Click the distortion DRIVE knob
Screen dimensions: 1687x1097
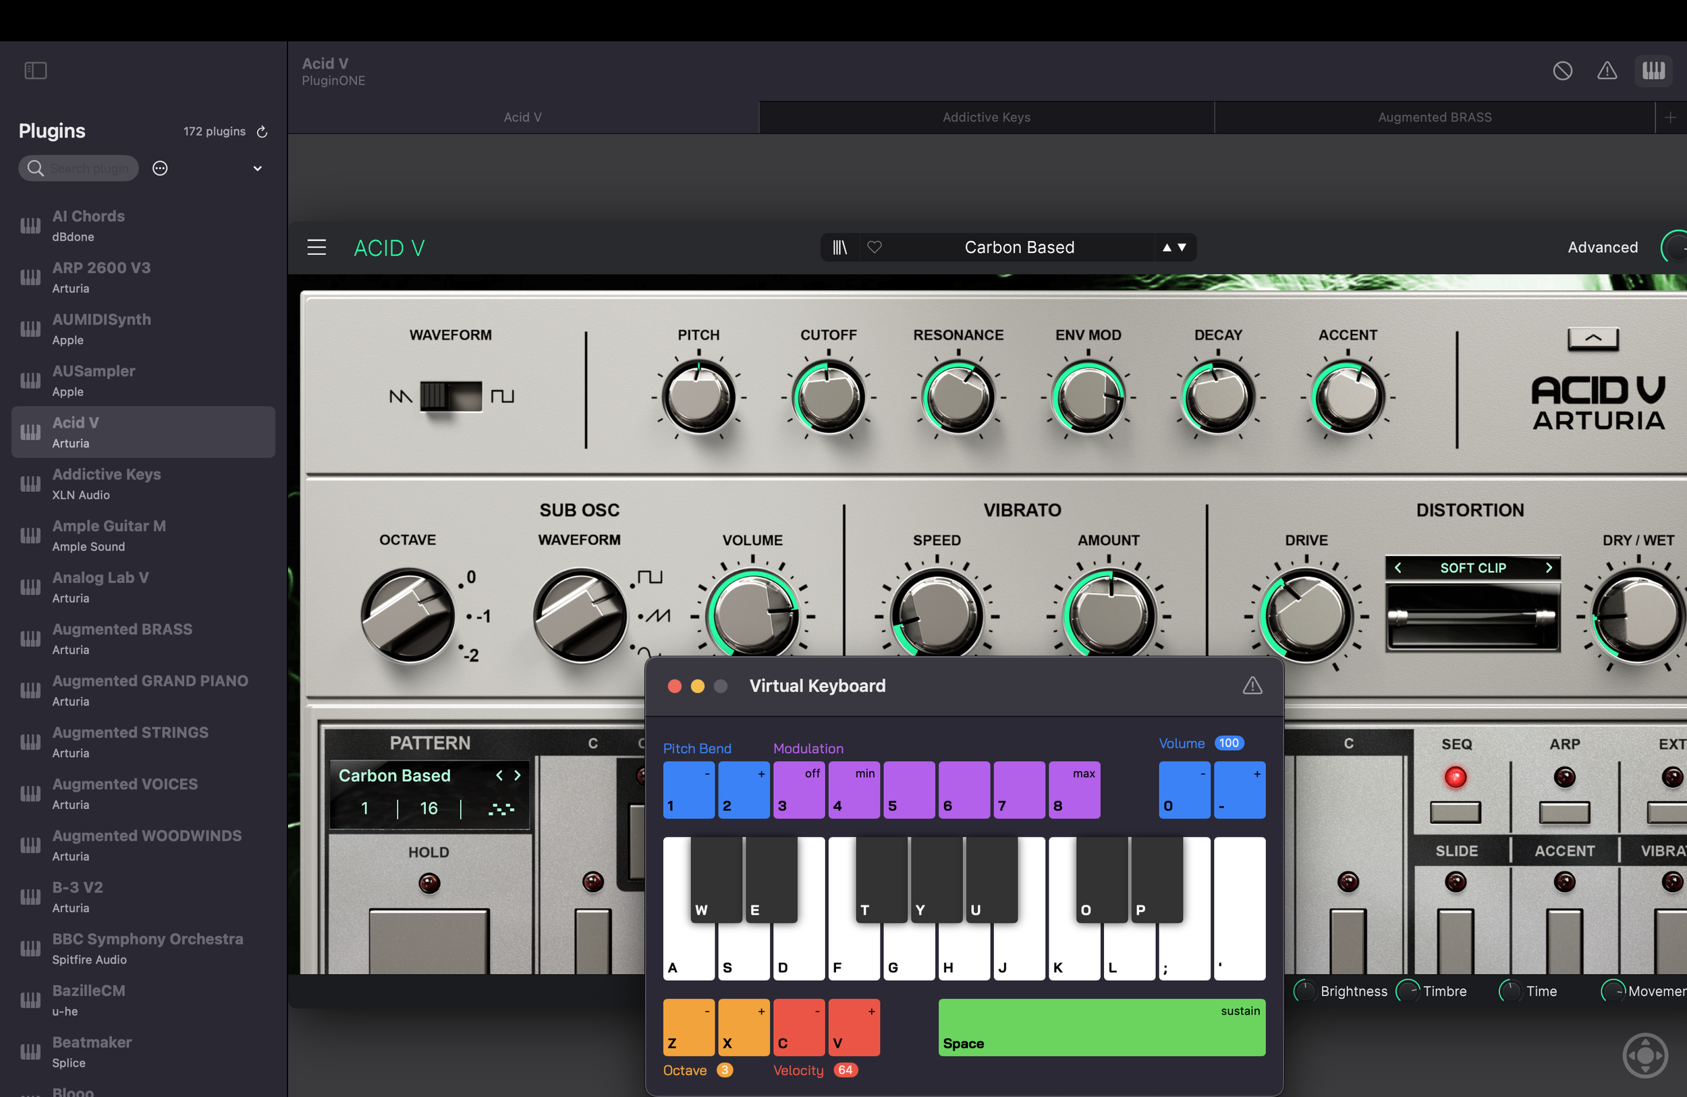click(x=1306, y=616)
